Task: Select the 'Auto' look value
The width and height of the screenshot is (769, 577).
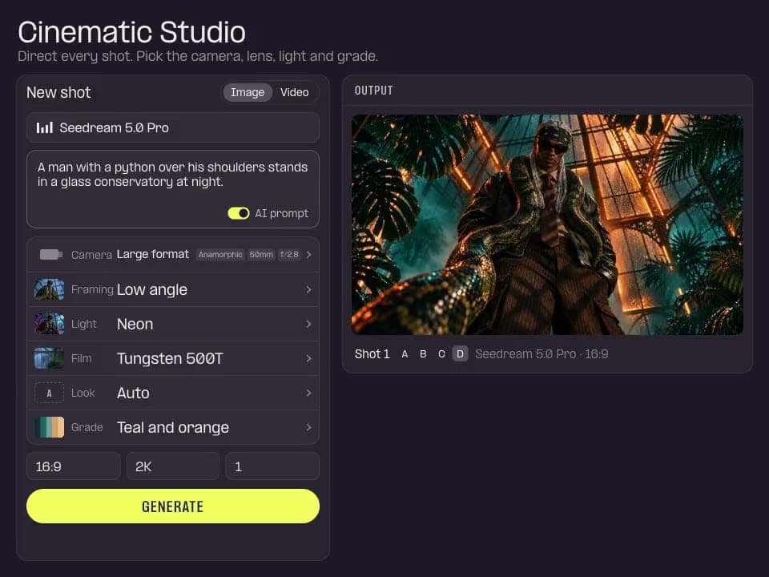Action: click(133, 393)
